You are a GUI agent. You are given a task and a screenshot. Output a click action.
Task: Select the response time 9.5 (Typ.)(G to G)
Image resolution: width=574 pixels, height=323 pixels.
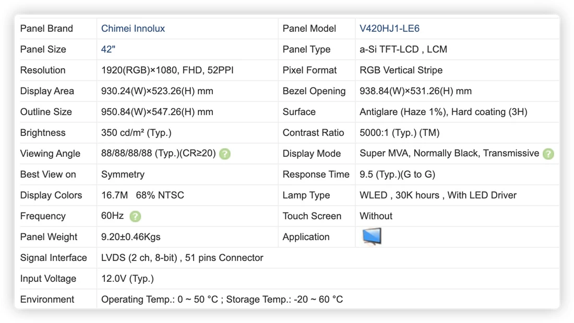[397, 175]
